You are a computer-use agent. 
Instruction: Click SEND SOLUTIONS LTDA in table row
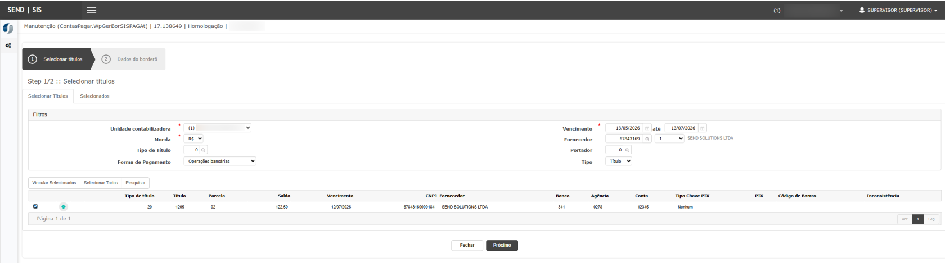tap(465, 207)
